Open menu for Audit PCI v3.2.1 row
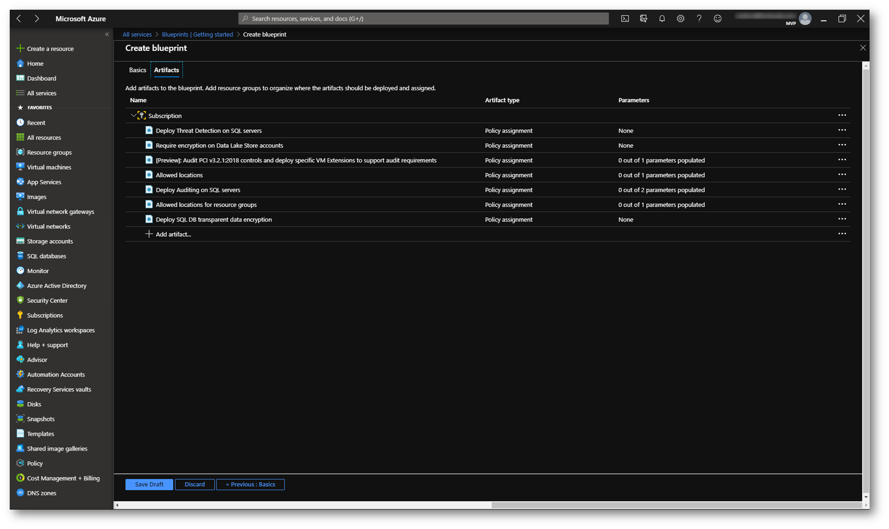This screenshot has width=889, height=529. (x=842, y=160)
